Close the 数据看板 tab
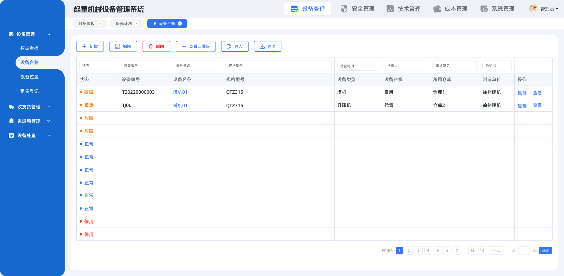The image size is (564, 276). (x=99, y=23)
